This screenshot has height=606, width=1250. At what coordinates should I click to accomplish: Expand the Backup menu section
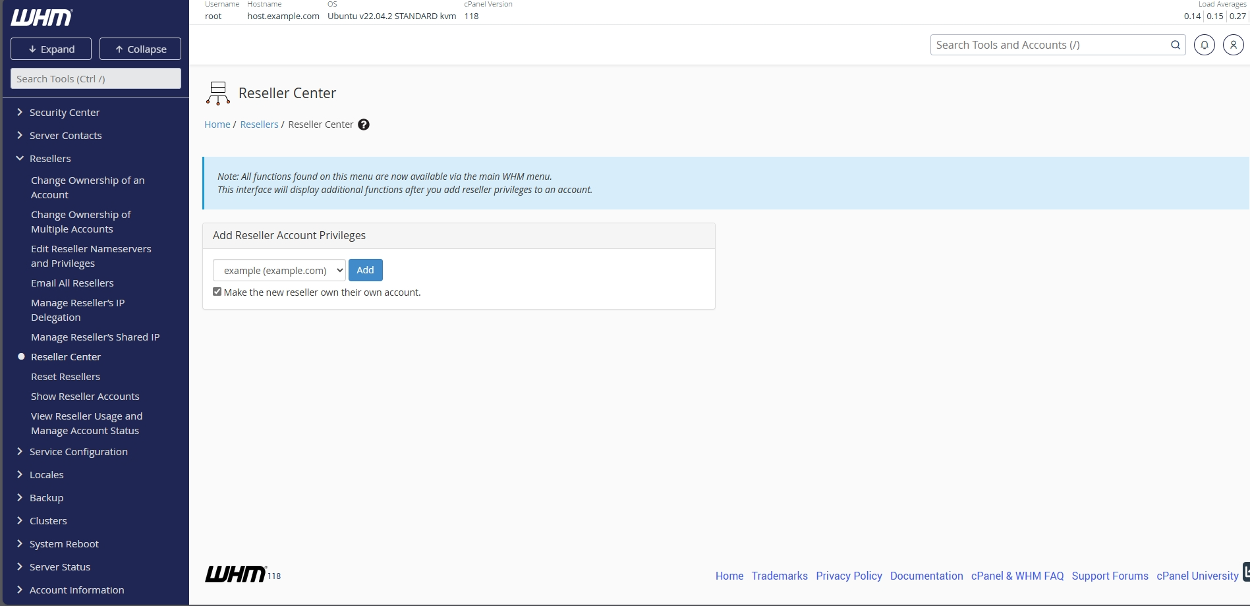click(x=46, y=498)
